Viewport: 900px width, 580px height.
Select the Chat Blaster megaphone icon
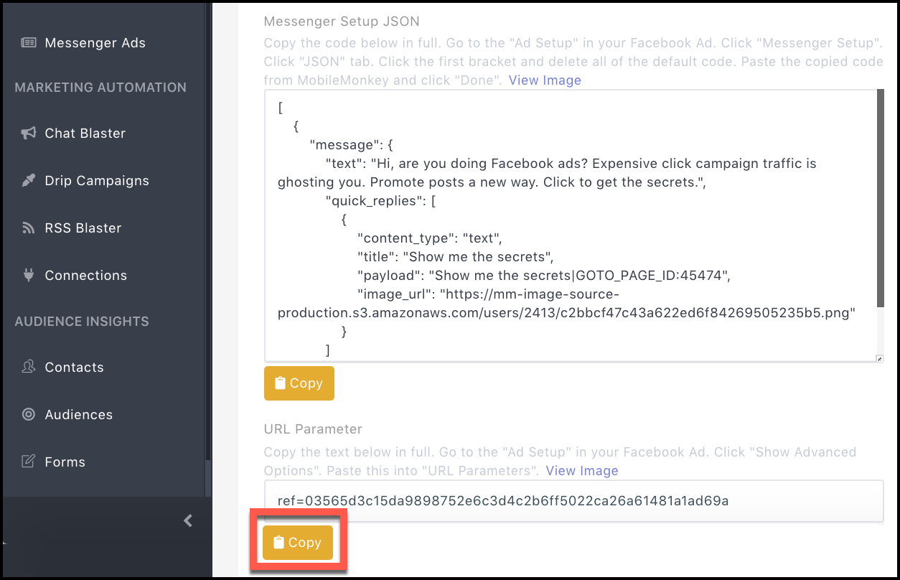pos(27,133)
